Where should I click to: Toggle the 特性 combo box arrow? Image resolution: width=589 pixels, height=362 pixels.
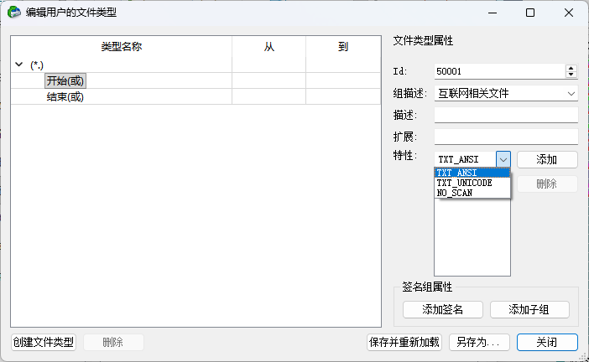pyautogui.click(x=503, y=159)
